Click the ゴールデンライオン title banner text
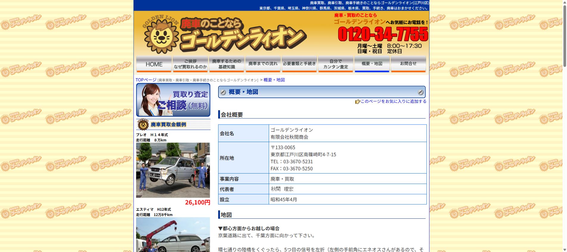This screenshot has height=252, width=567. 243,39
